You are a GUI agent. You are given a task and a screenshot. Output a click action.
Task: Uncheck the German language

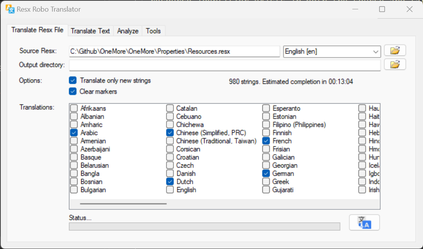(266, 173)
